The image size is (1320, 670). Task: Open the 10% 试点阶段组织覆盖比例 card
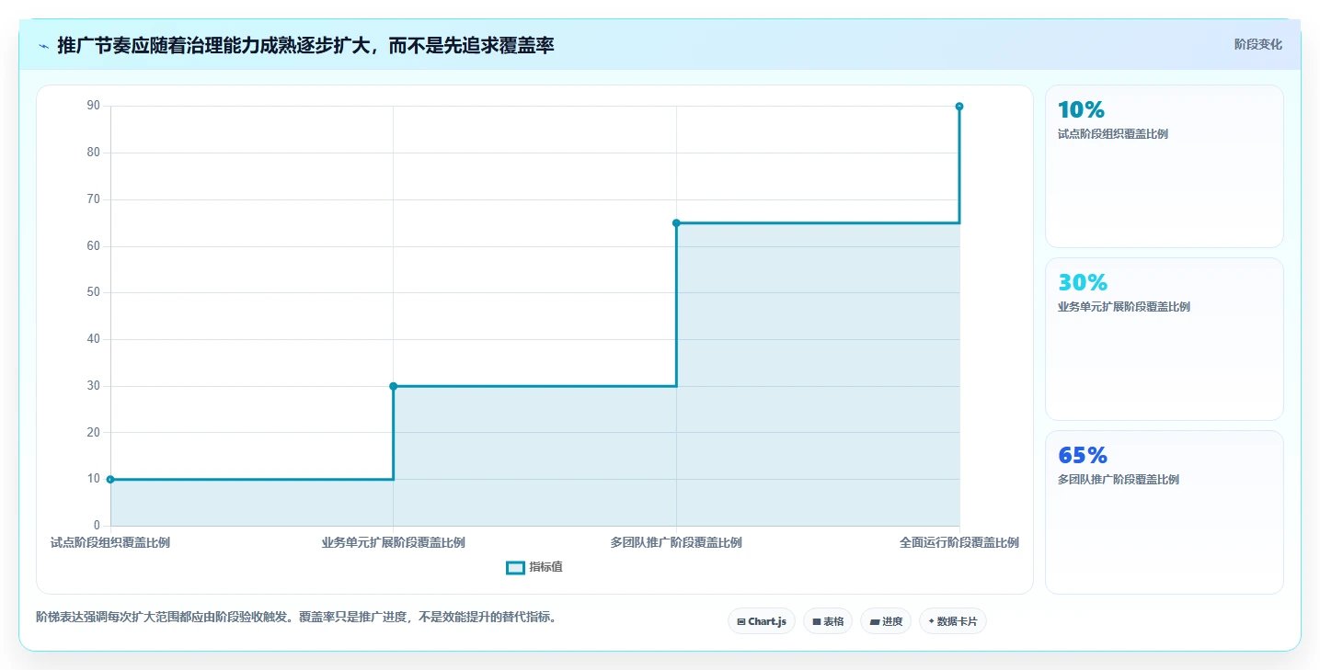coord(1164,166)
